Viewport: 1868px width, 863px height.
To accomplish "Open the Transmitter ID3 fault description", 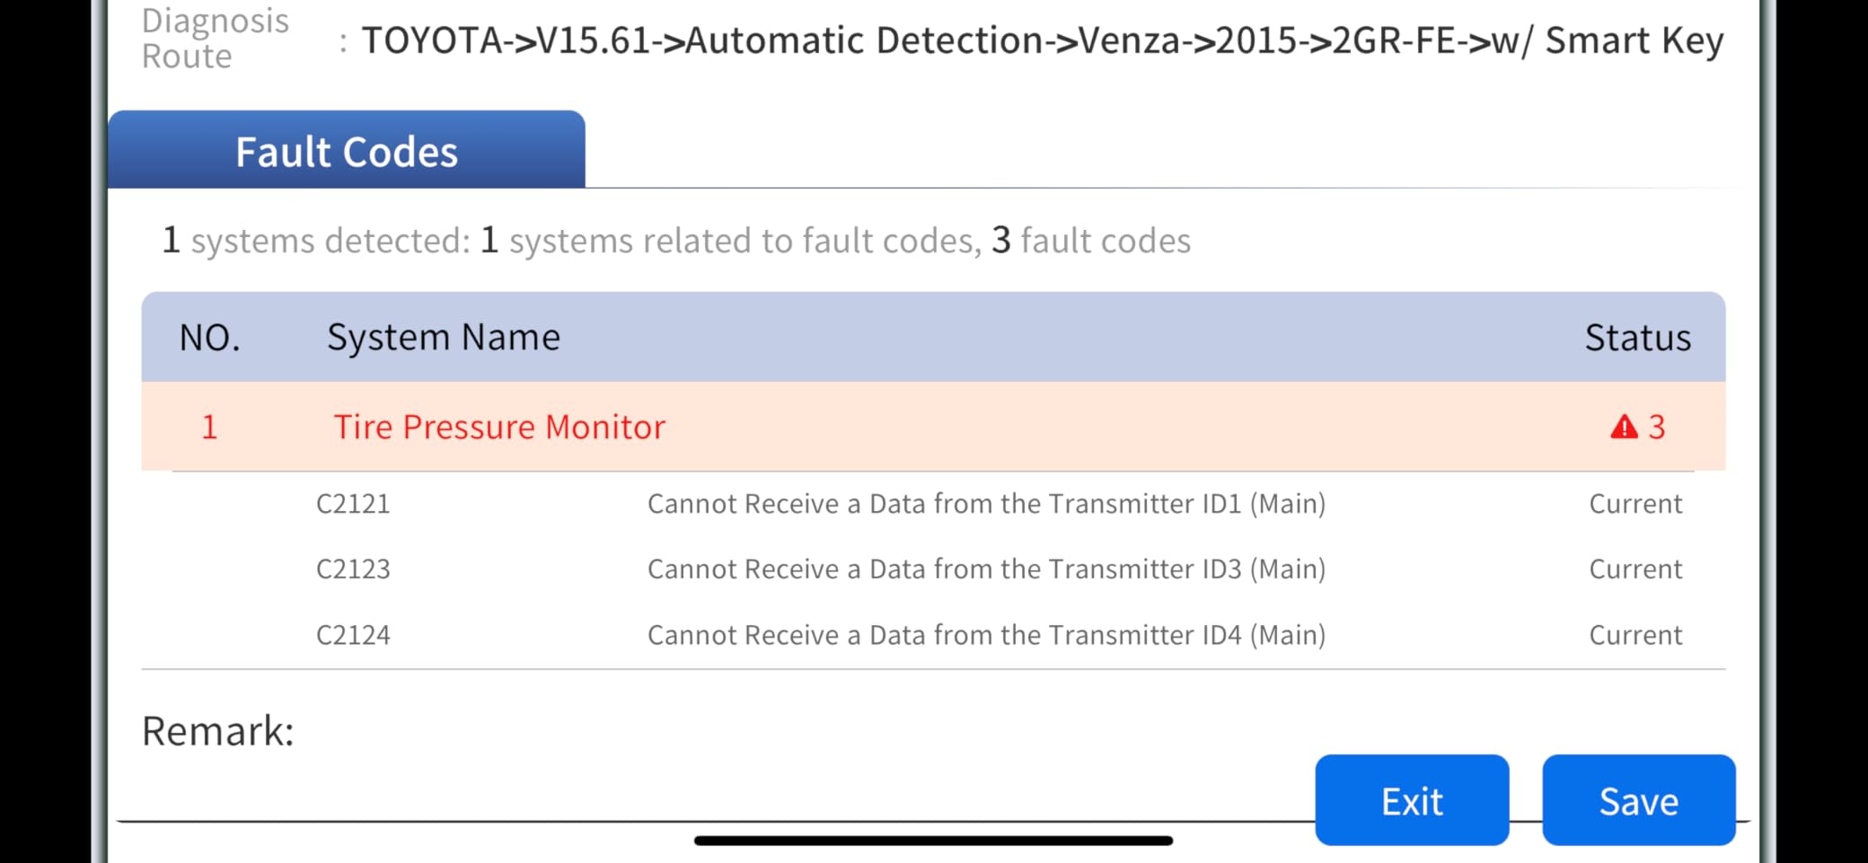I will click(x=986, y=569).
